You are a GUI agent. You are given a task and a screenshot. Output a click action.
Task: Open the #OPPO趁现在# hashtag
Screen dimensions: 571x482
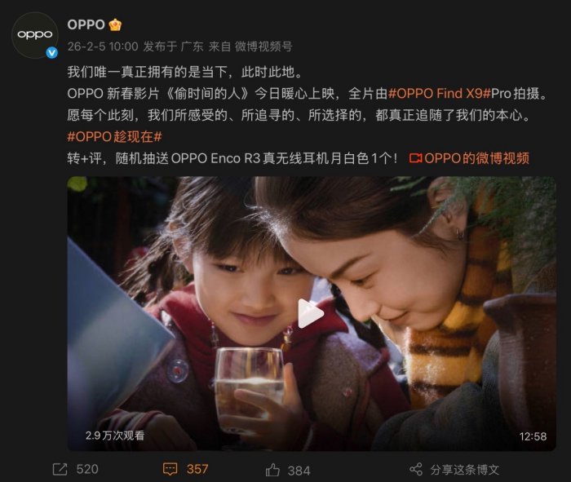point(115,136)
